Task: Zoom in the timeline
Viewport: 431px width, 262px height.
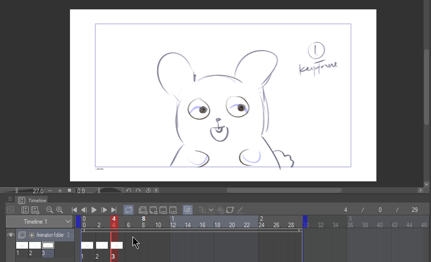Action: coord(59,210)
